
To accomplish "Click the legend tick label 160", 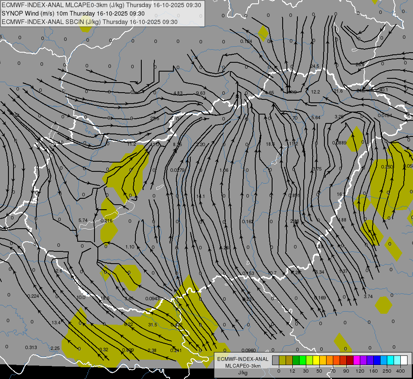I will coord(373,371).
